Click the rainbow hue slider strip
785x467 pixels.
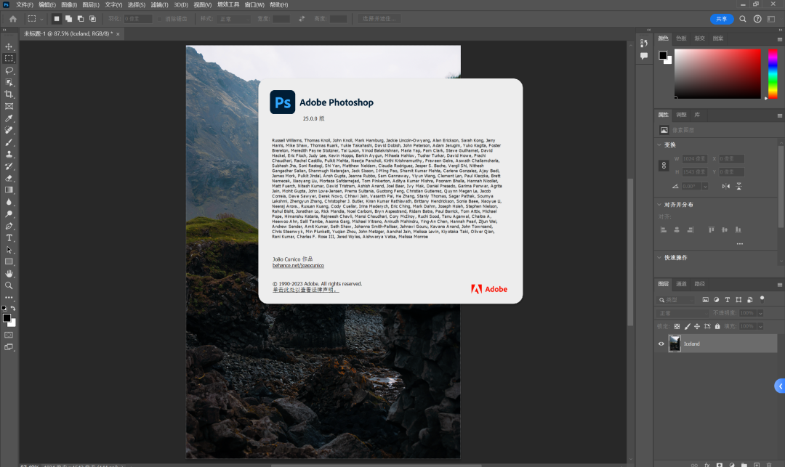pyautogui.click(x=773, y=73)
